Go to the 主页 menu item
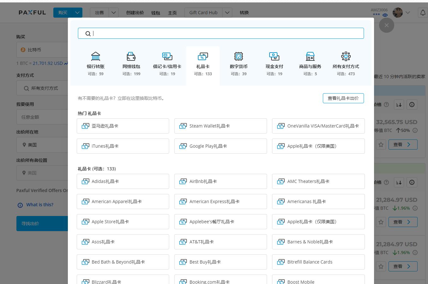The image size is (428, 284). coord(172,13)
